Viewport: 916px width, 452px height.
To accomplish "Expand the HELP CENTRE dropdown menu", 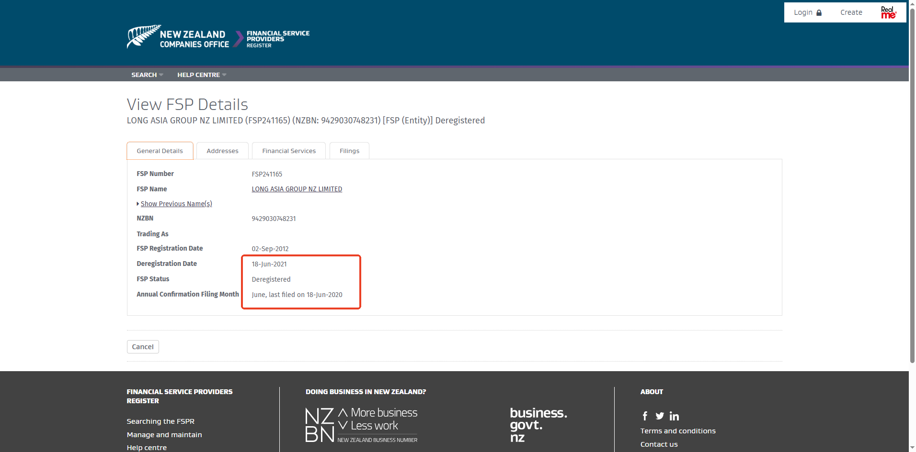I will (x=201, y=75).
